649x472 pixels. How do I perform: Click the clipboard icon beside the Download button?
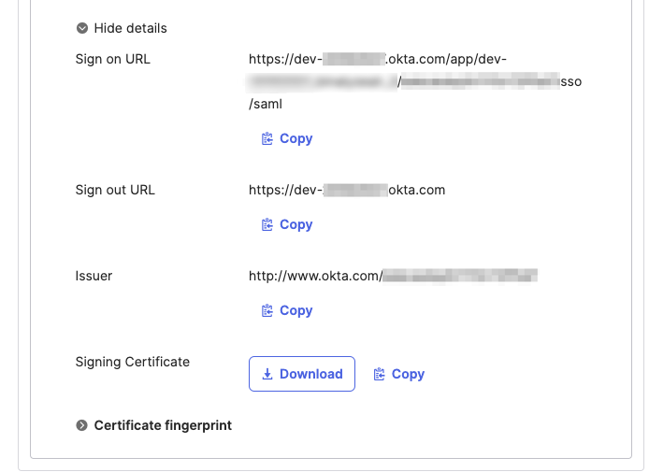(x=380, y=374)
